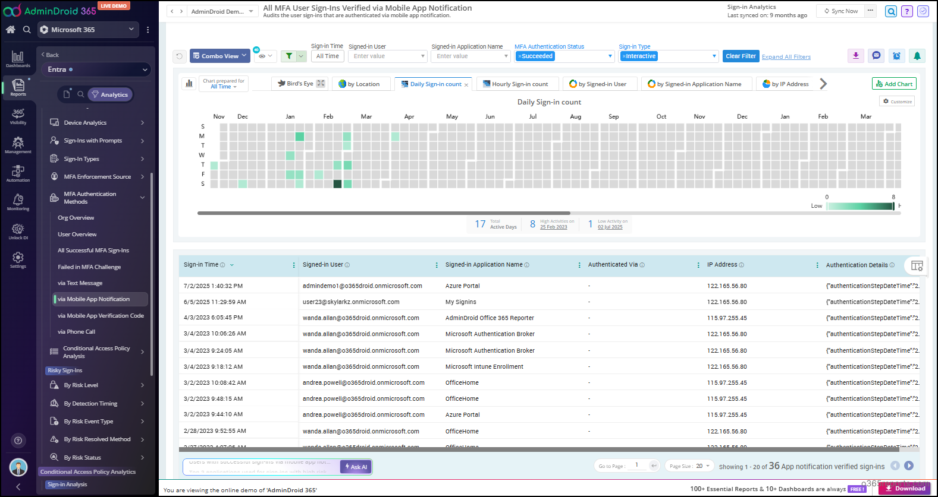Open the Microsoft 365 service selector

pyautogui.click(x=87, y=30)
